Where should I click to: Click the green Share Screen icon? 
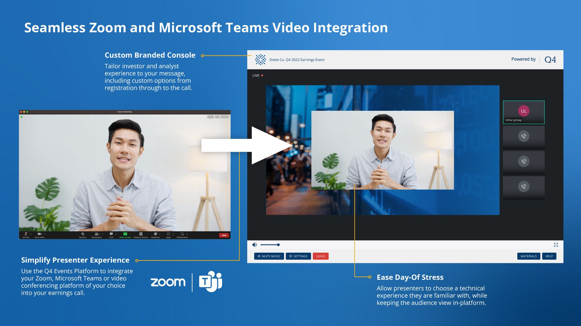125,234
